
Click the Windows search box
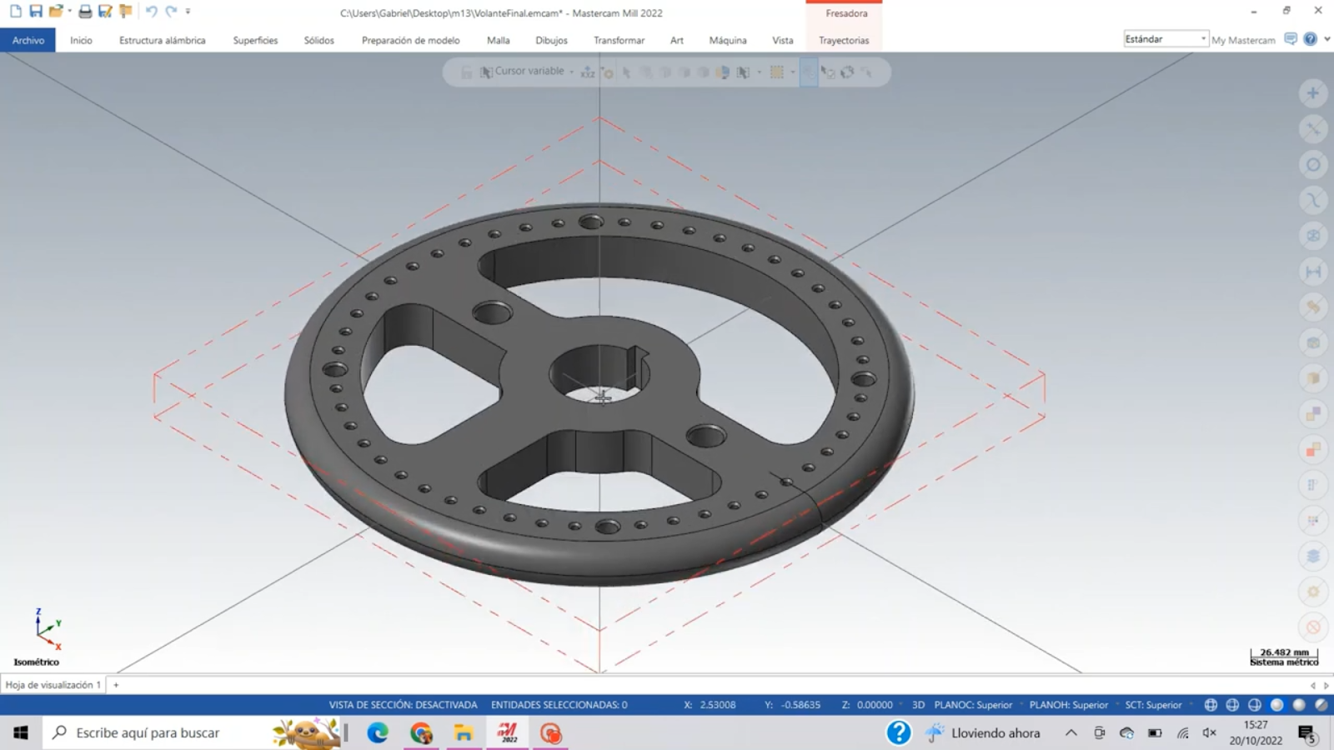click(x=148, y=732)
